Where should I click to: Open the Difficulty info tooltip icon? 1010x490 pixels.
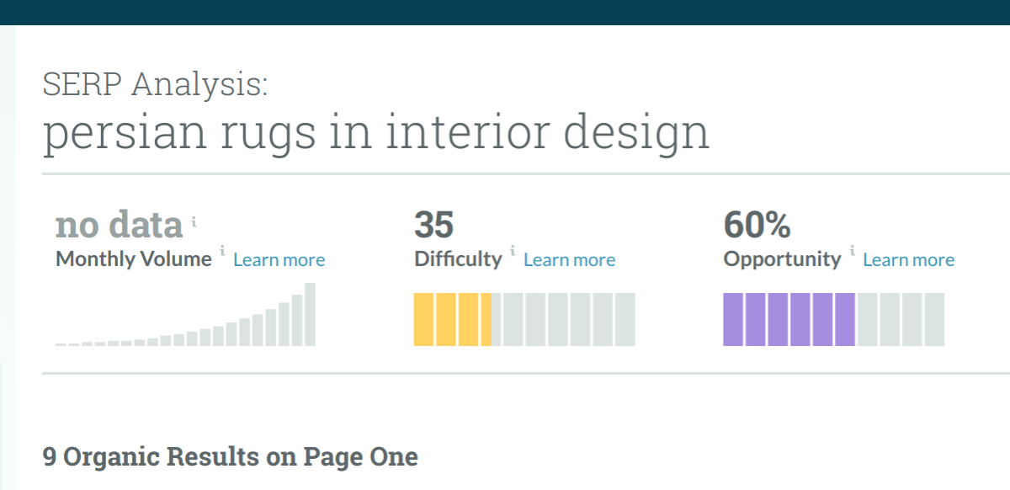point(513,251)
